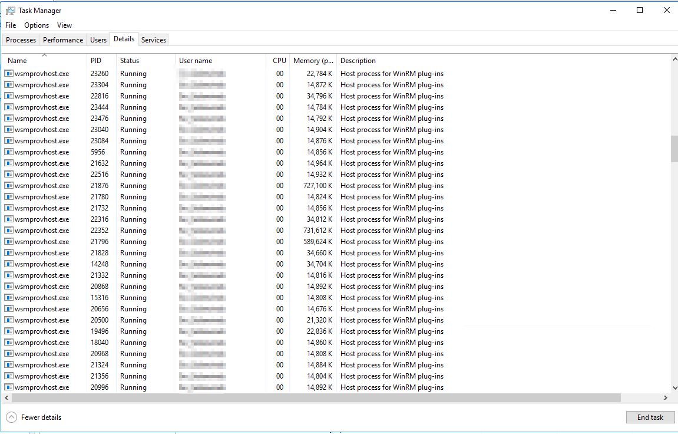Image resolution: width=678 pixels, height=434 pixels.
Task: Select memory value 21,320 K
Action: tap(319, 320)
